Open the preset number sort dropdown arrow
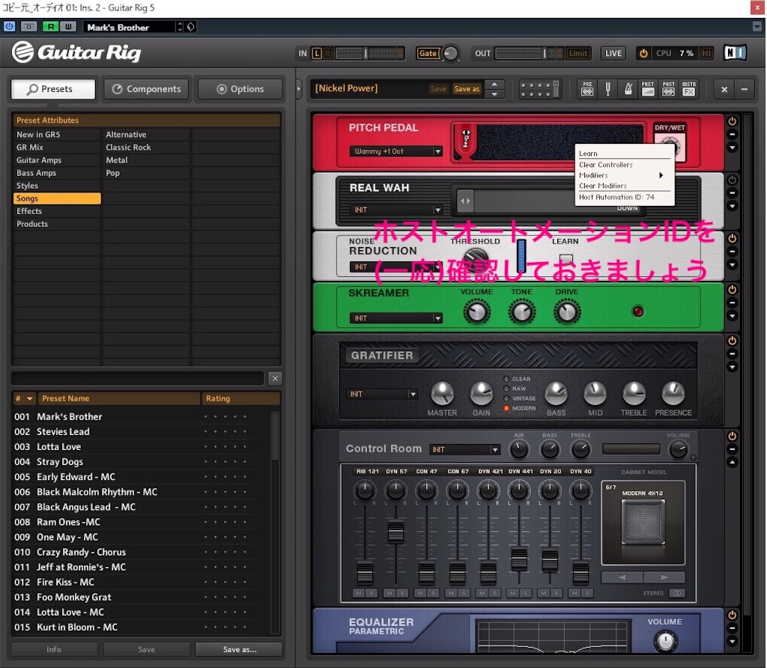Screen dimensions: 767x668 30,398
